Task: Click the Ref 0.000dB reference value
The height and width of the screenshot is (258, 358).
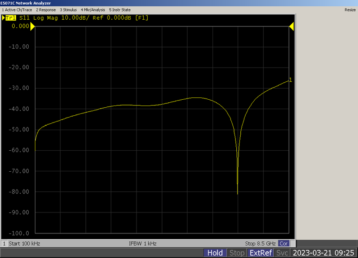Action: [x=112, y=18]
